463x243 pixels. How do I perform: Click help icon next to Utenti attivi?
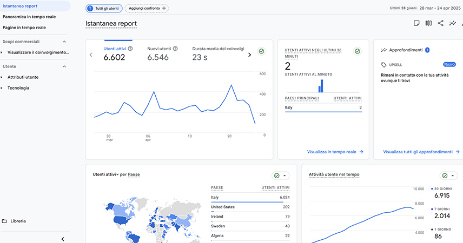(x=130, y=49)
